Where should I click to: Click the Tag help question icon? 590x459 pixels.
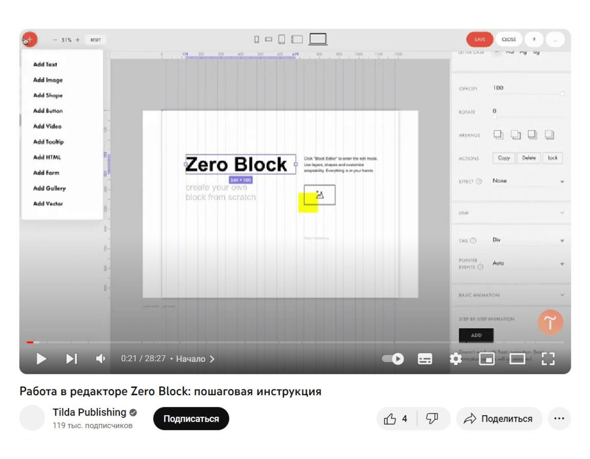point(473,240)
